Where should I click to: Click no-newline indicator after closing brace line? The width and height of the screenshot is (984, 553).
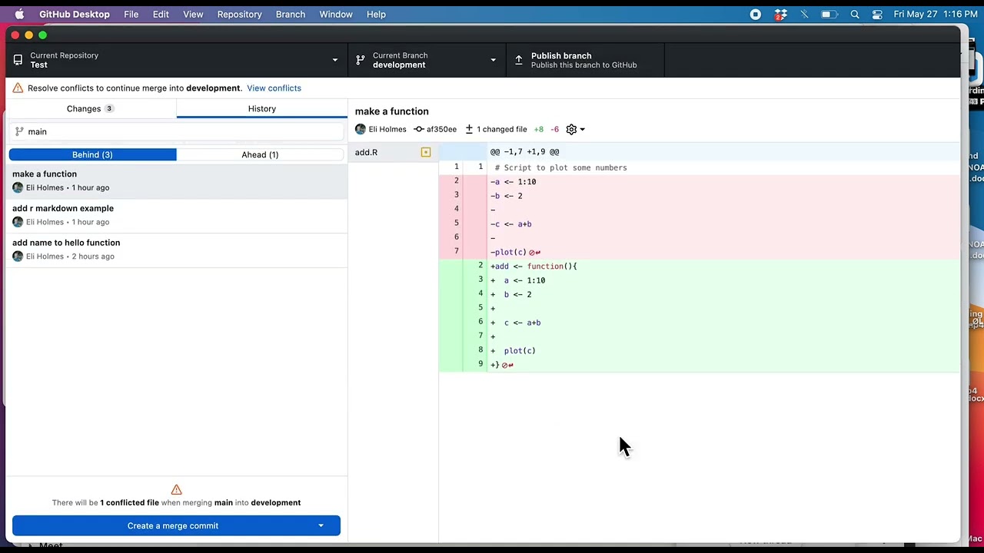(x=507, y=365)
